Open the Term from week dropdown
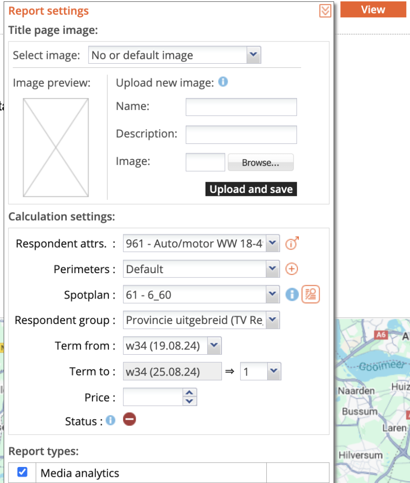This screenshot has width=410, height=483. click(172, 346)
